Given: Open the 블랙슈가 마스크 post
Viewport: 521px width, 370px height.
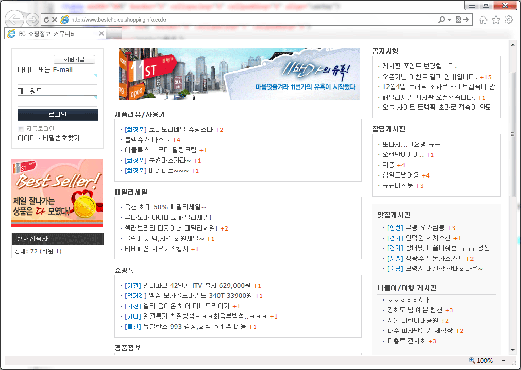Looking at the screenshot, I should [147, 139].
